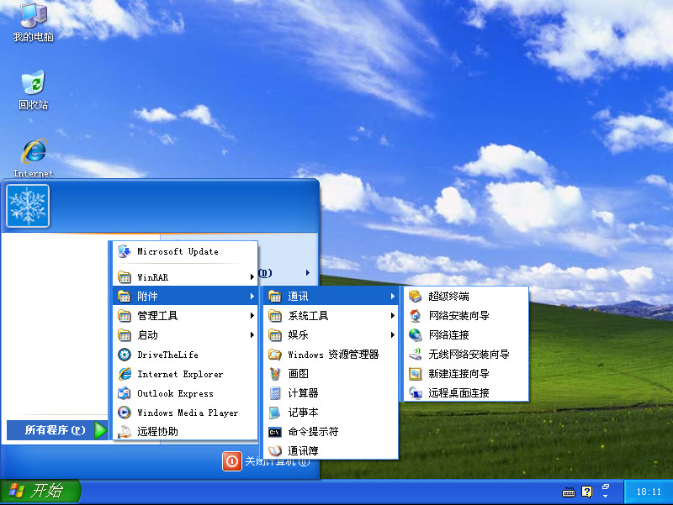Open the 启动 folder entry
The width and height of the screenshot is (673, 505).
[x=185, y=334]
